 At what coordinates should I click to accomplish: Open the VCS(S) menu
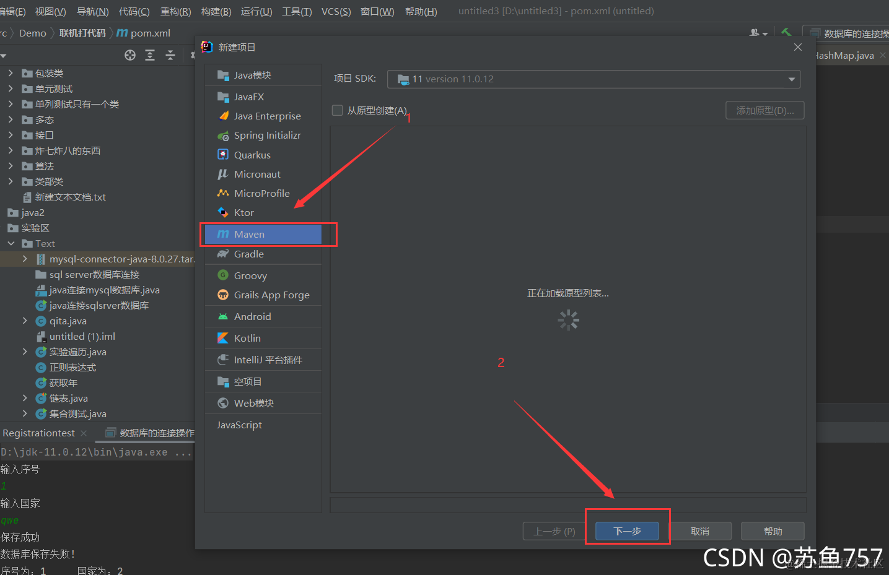tap(336, 11)
